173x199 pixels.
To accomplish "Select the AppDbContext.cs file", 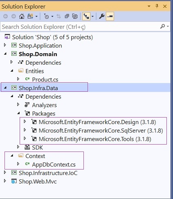I will (x=54, y=165).
